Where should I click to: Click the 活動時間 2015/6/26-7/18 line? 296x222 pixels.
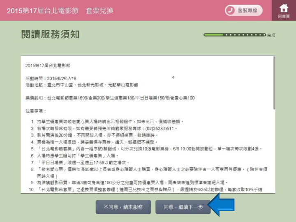[x=51, y=78]
